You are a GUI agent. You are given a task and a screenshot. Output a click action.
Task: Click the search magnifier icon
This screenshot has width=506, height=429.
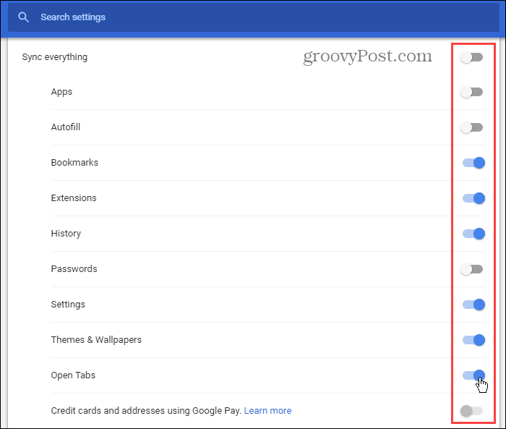pyautogui.click(x=23, y=17)
